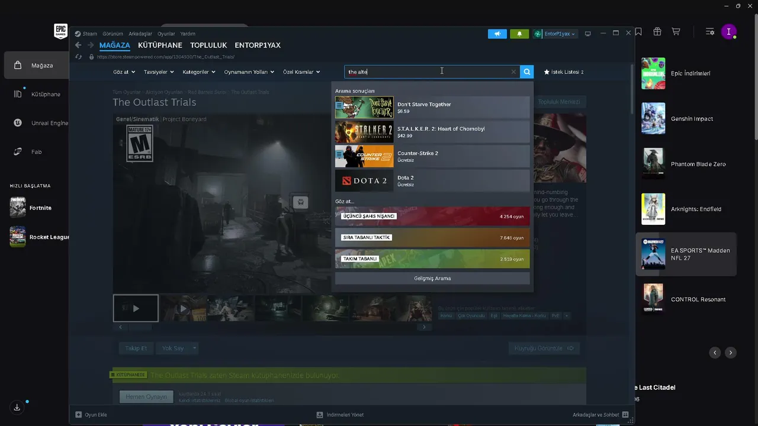Screen dimensions: 758x426
Task: Open CONTROL Resonant in Epic list
Action: coord(686,299)
